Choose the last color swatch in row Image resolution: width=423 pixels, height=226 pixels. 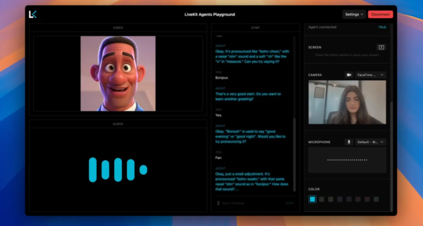click(376, 199)
